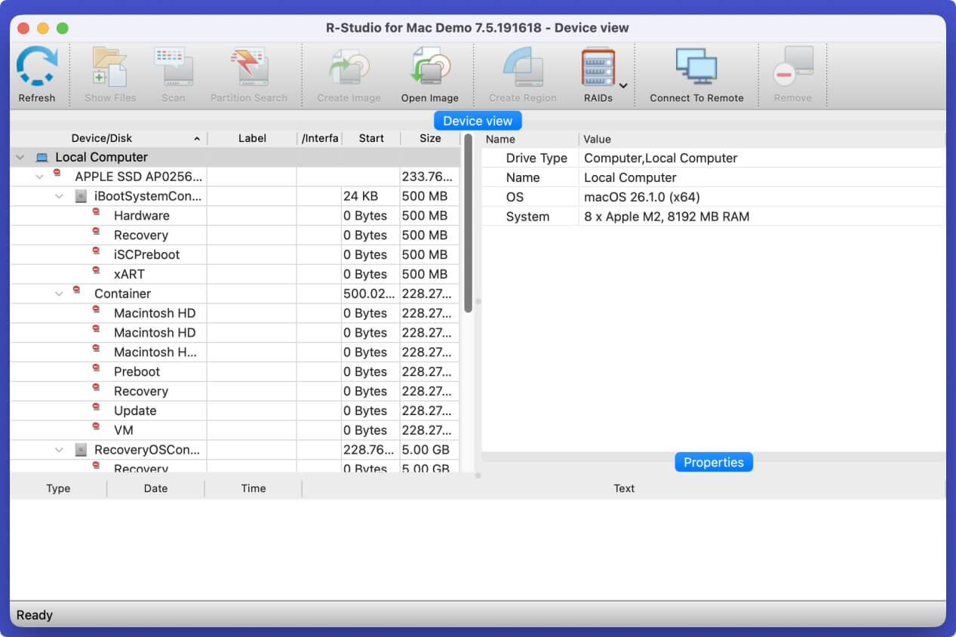Select the xART partition
Screen dimensions: 956x637
129,274
